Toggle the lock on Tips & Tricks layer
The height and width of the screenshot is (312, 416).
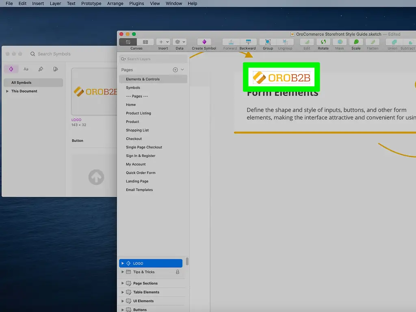[178, 272]
